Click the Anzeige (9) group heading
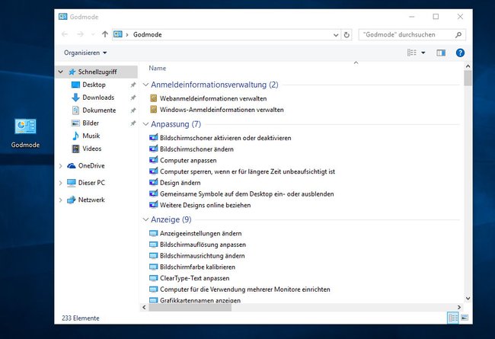495x339 pixels. pyautogui.click(x=171, y=219)
